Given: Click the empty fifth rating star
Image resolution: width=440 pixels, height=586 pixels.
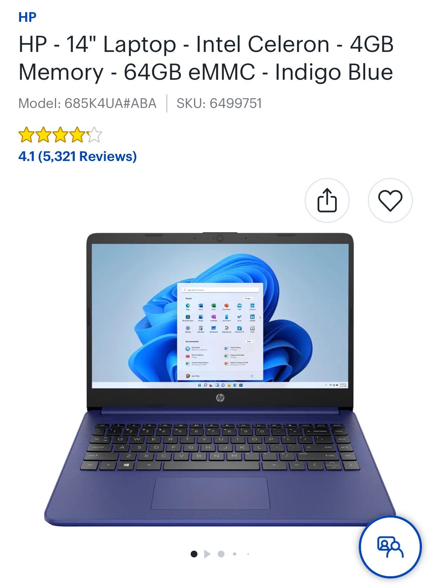Looking at the screenshot, I should coord(94,135).
